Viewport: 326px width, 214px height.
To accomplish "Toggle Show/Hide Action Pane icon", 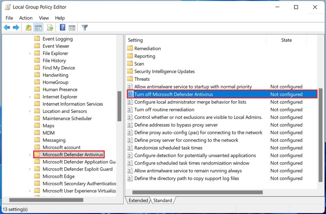I will tap(72, 27).
